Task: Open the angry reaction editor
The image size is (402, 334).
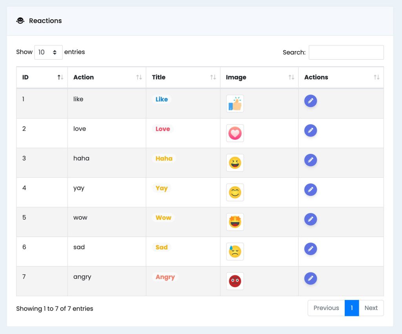Action: point(311,278)
